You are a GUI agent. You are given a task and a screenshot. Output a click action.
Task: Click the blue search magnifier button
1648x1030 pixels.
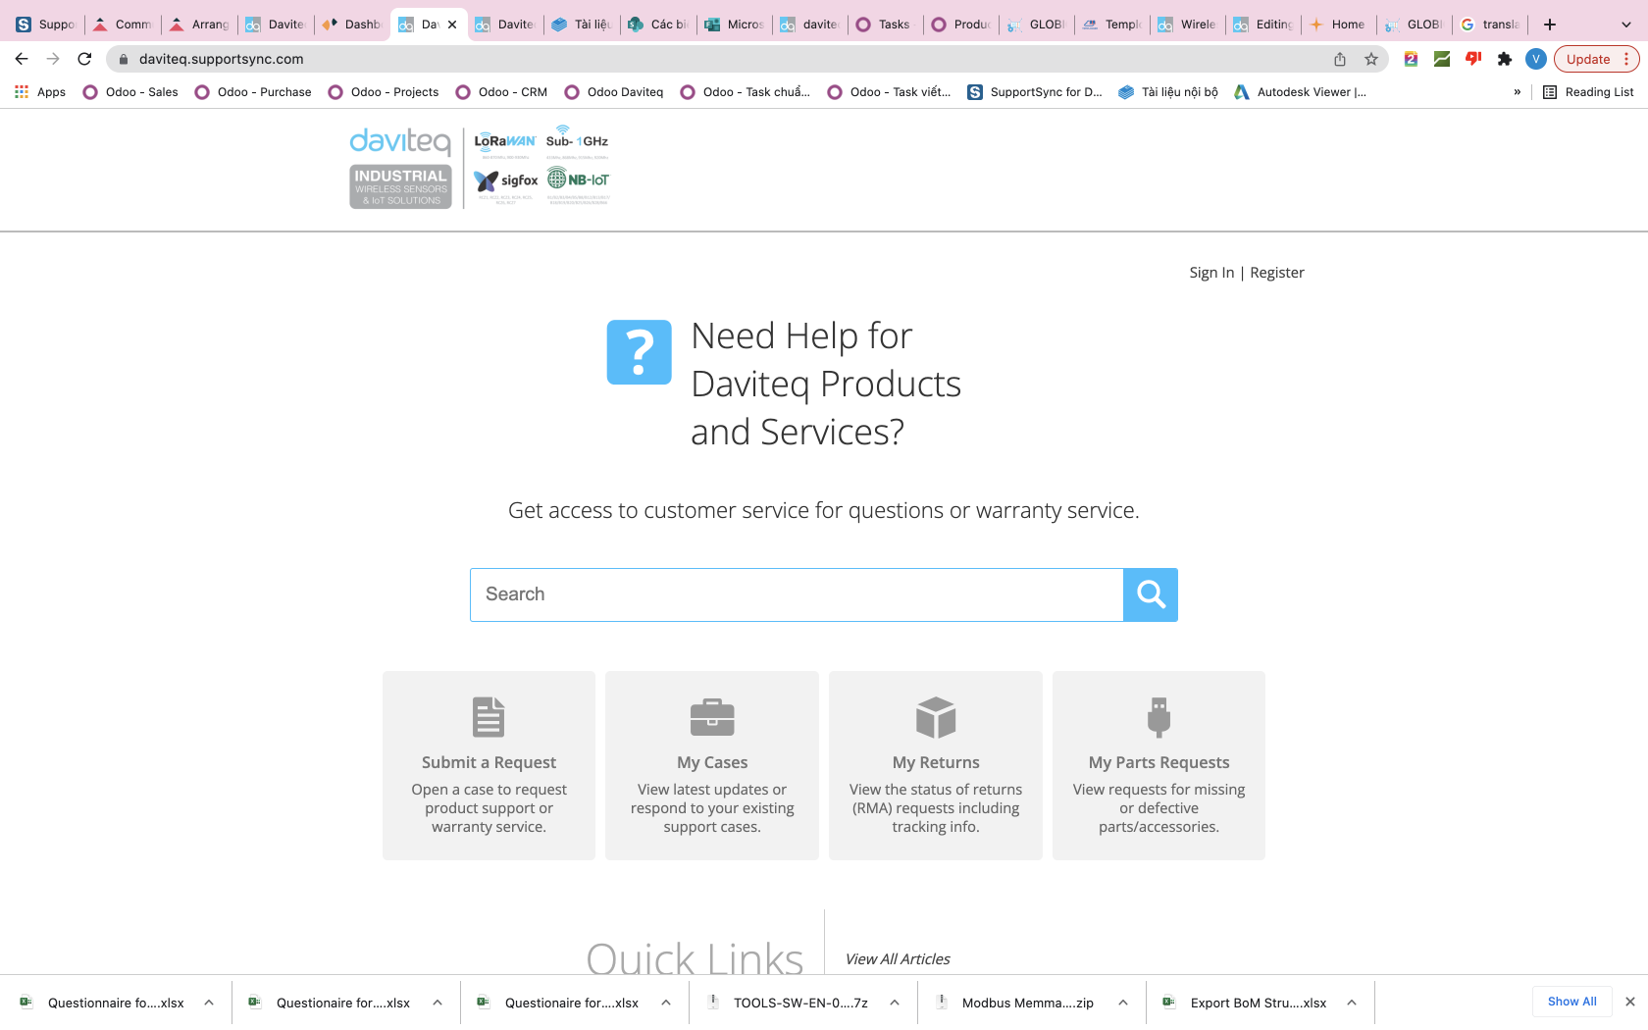1150,594
